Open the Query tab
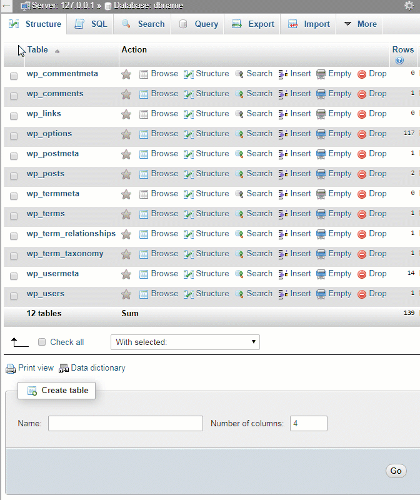 [198, 24]
